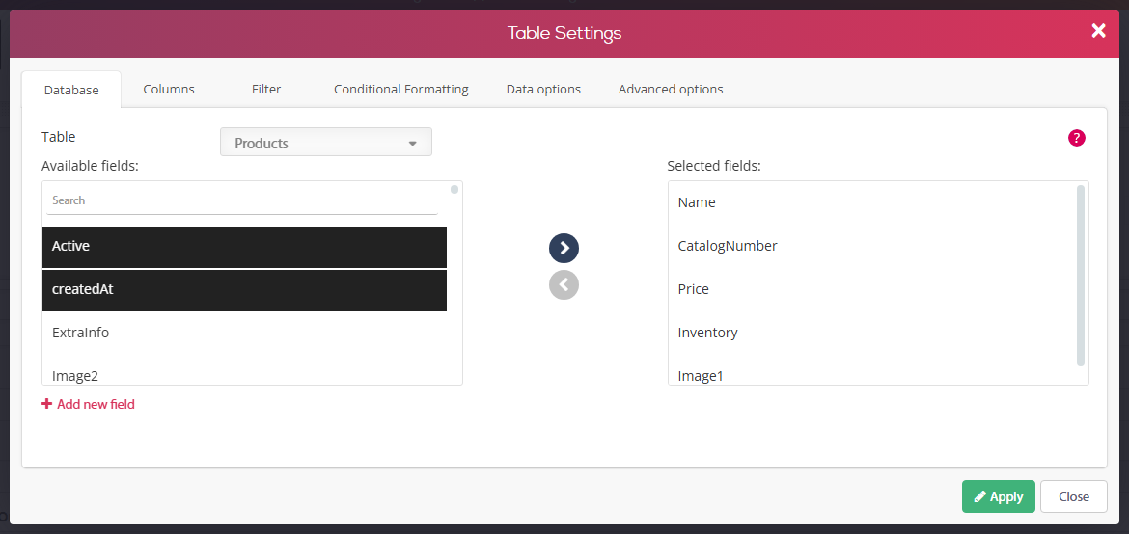The width and height of the screenshot is (1129, 534).
Task: Select Inventory in Selected fields
Action: click(x=872, y=333)
